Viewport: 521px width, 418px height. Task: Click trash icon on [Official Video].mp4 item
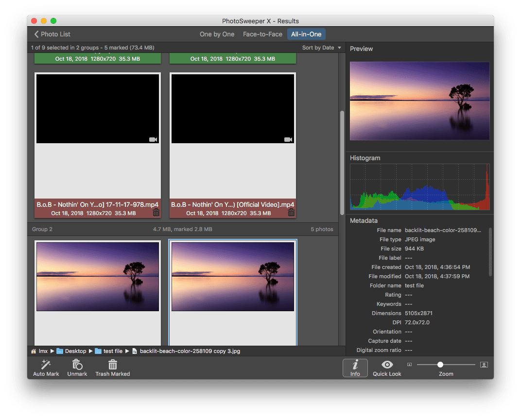(291, 213)
